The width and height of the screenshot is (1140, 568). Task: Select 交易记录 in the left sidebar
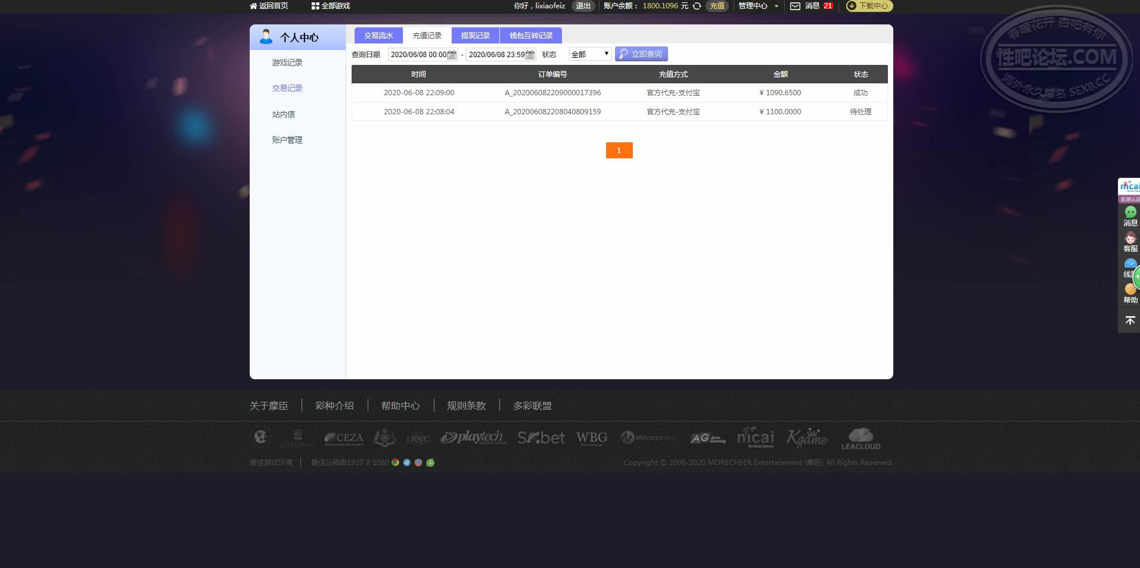point(287,88)
